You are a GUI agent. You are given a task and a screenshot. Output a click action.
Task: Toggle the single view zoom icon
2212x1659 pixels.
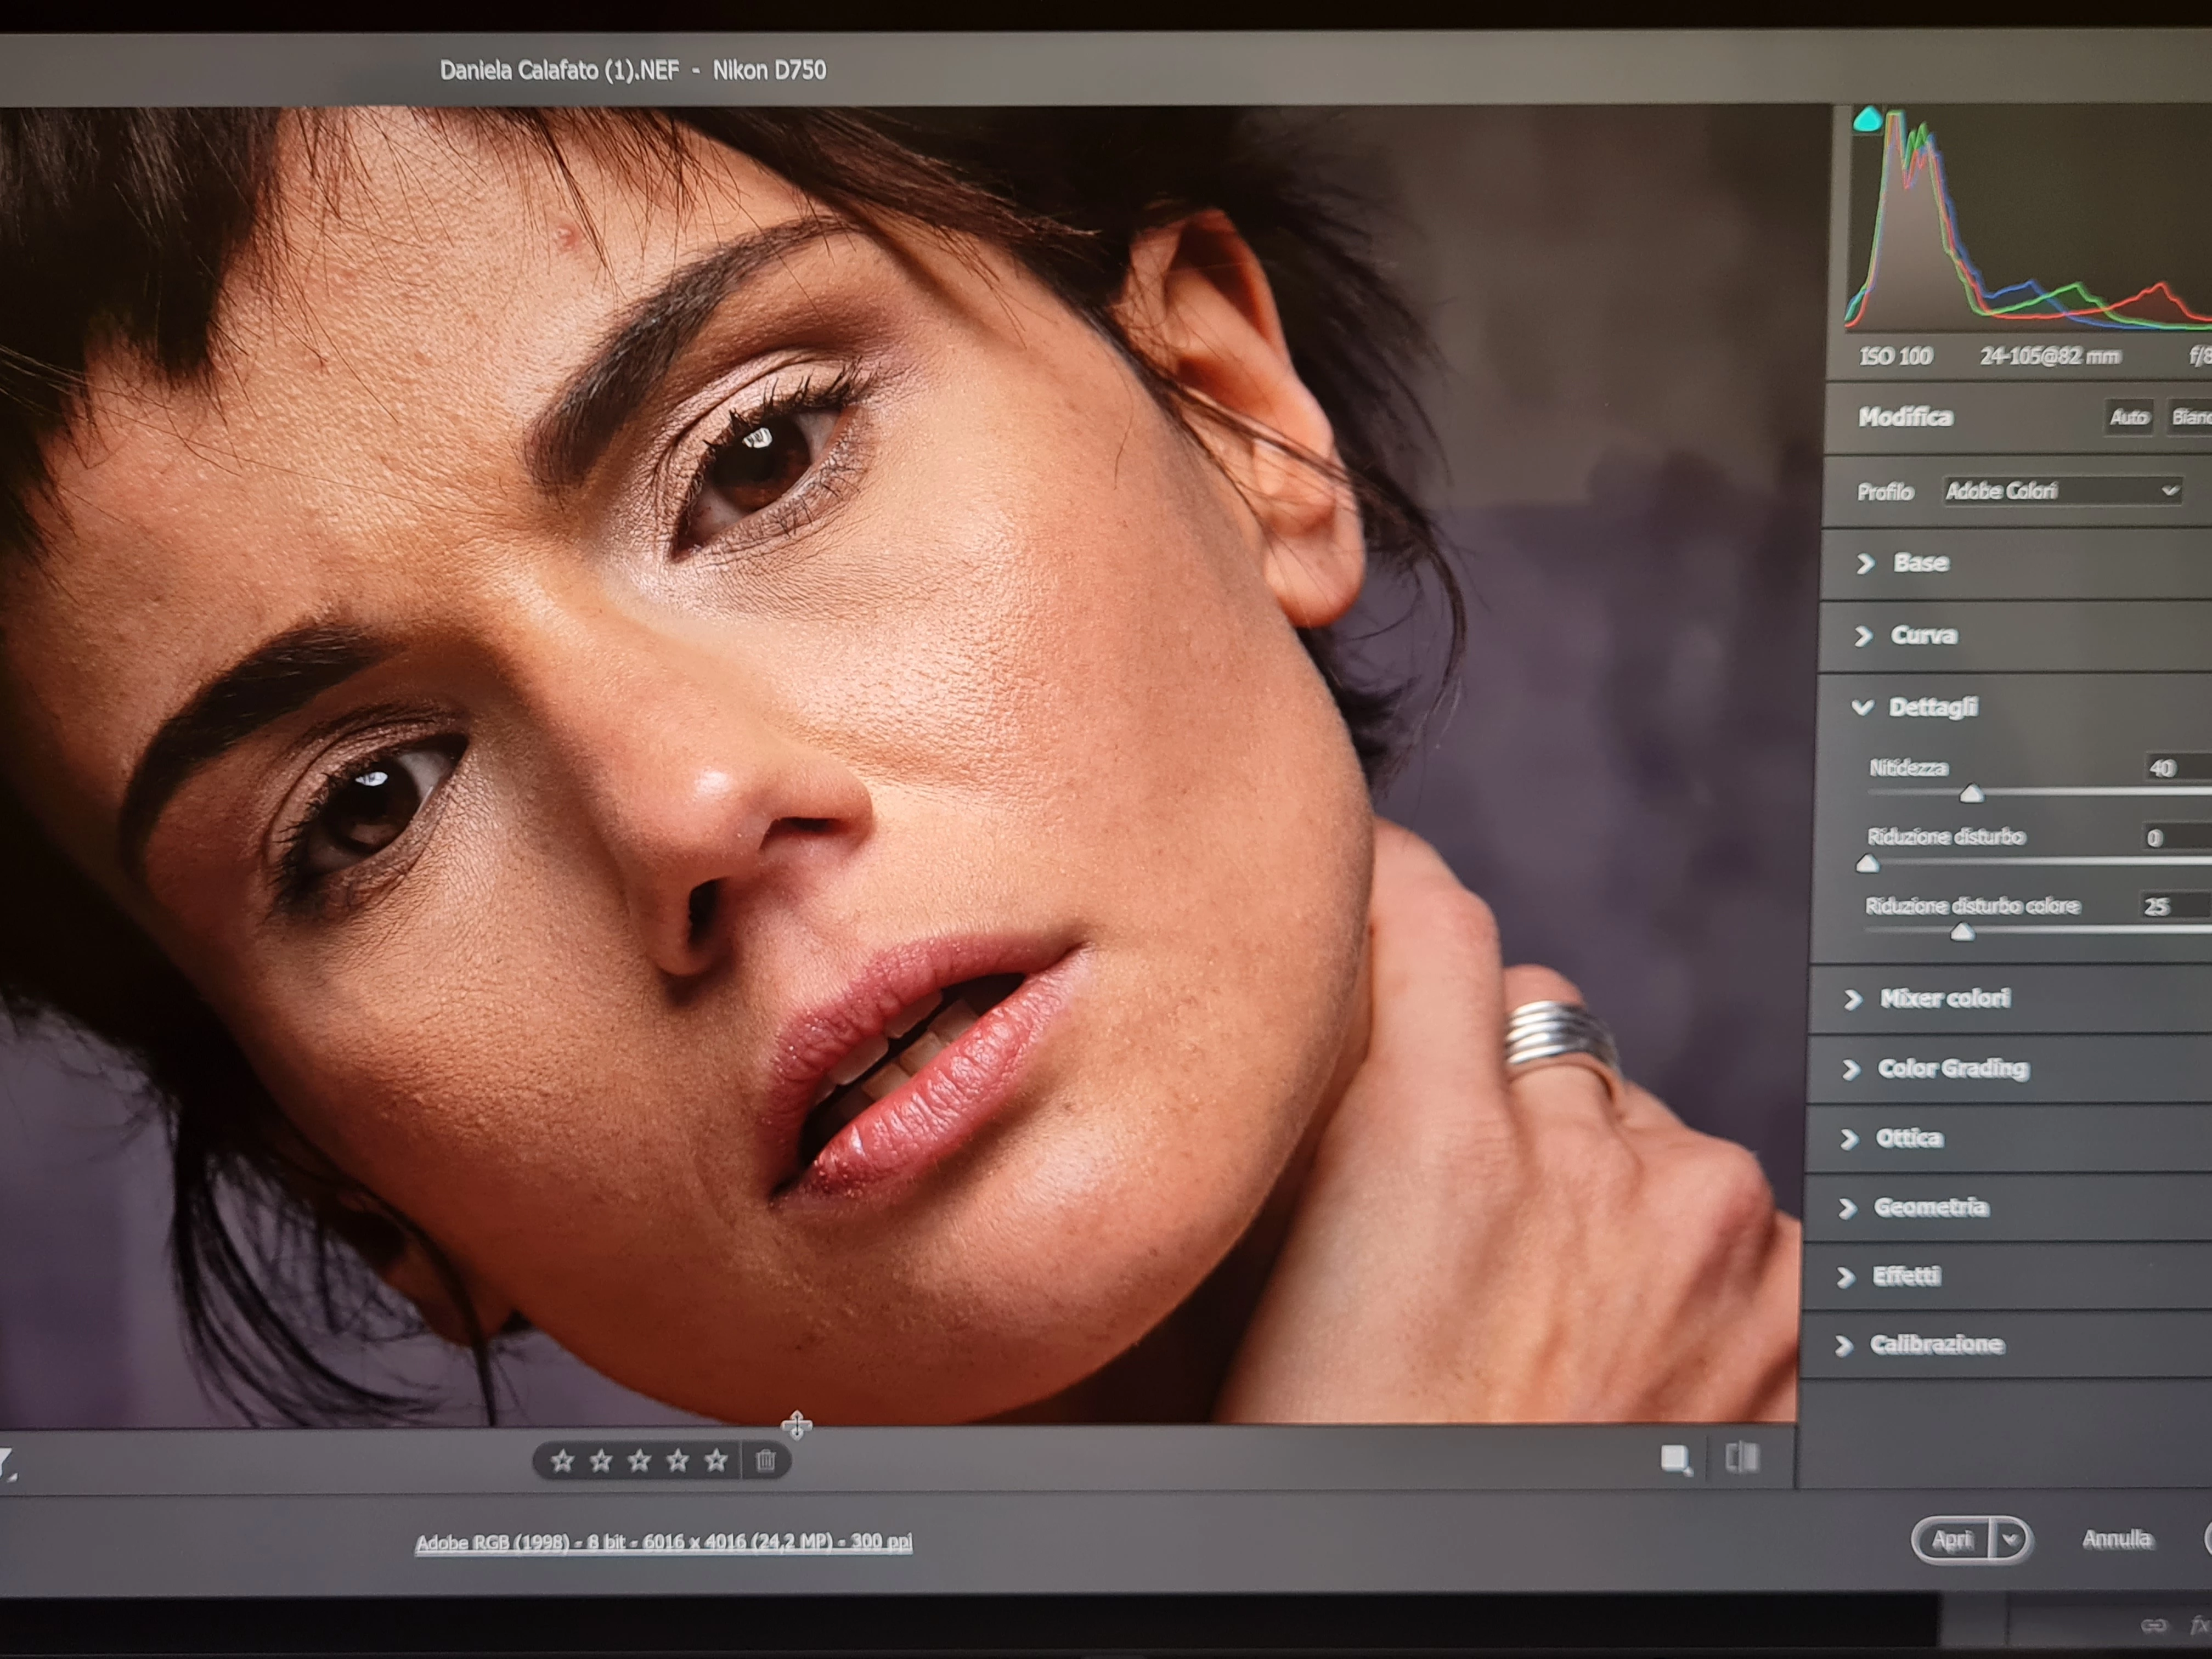click(1675, 1460)
